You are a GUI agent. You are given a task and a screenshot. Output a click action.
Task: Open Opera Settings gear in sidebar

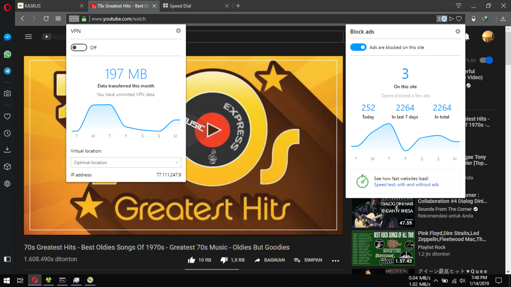pos(7,184)
